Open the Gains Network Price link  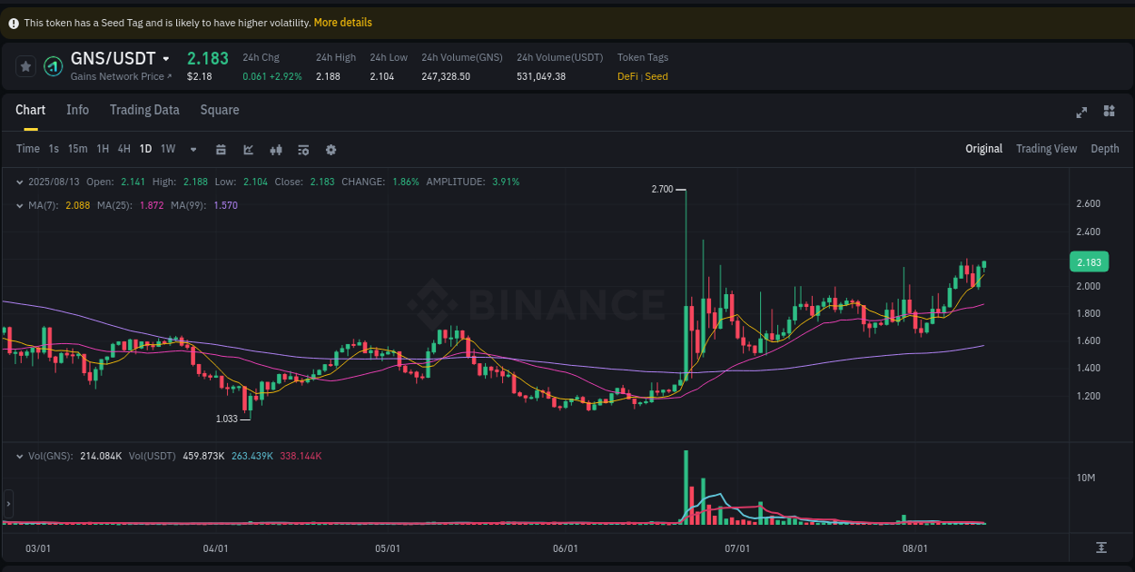(120, 76)
